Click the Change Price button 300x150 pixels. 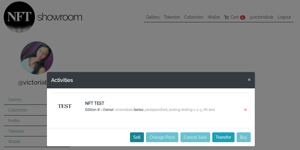[x=162, y=137]
